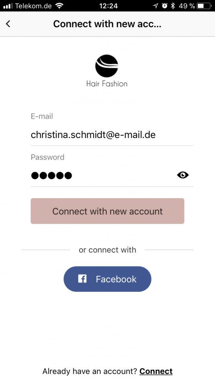Tap the 12:24 clock in status bar
215x382 pixels.
pos(109,6)
